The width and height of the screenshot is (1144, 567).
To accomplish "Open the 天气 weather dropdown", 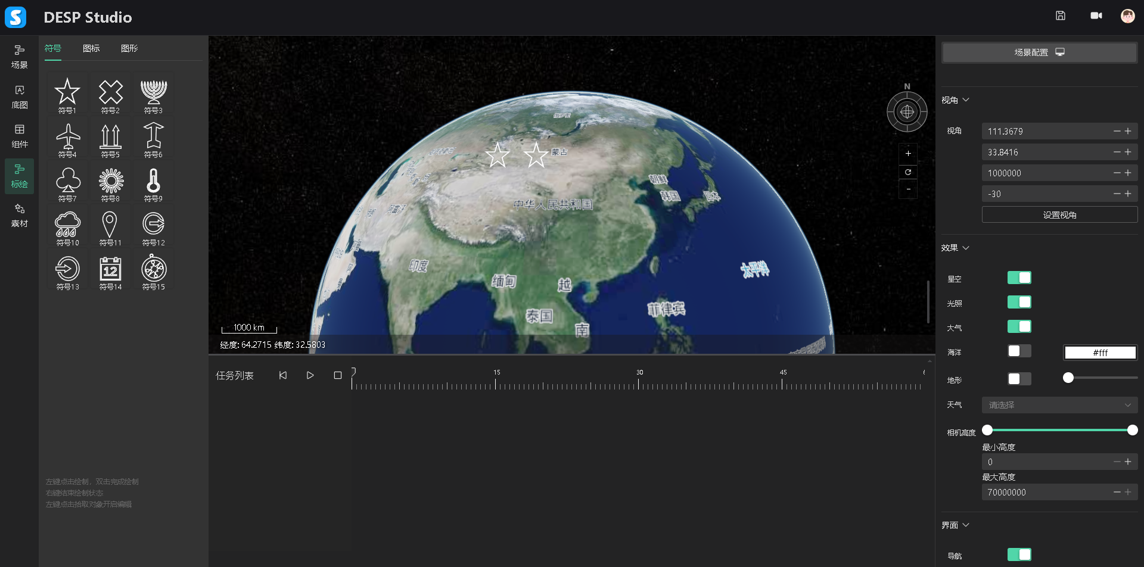I will (1059, 405).
